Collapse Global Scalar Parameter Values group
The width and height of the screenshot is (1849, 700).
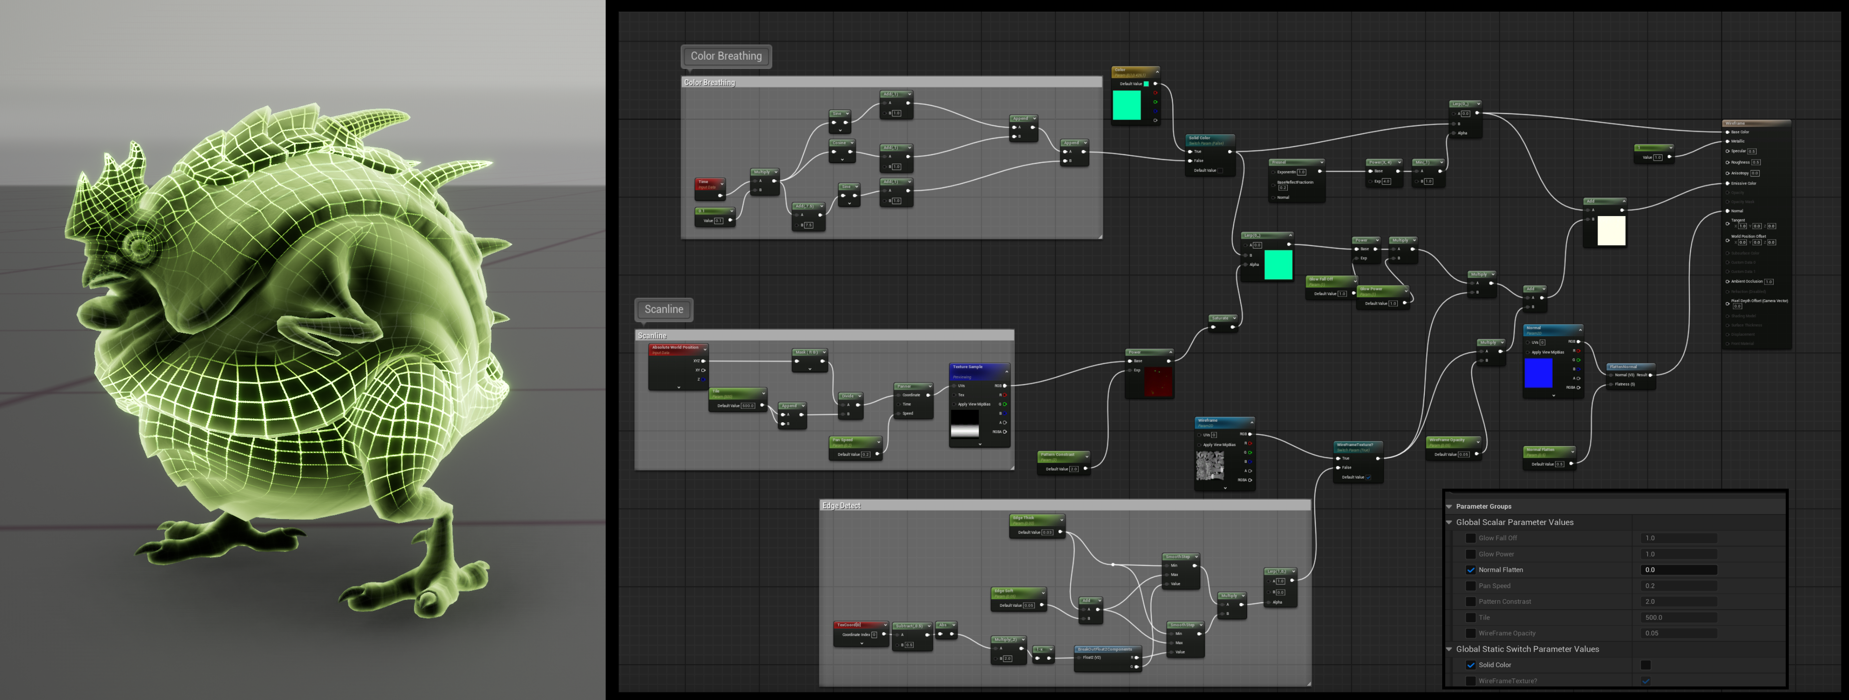click(1449, 523)
